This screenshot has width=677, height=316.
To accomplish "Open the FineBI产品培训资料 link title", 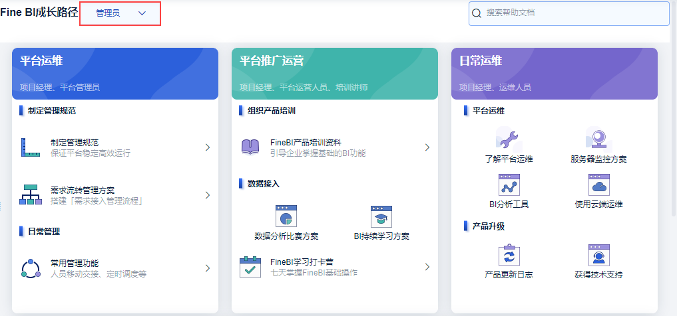I will click(306, 143).
